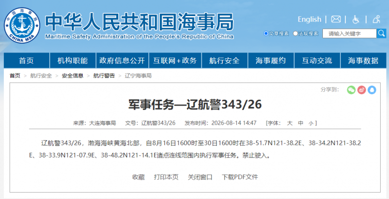Set font size to 小
389x199 pixels.
tap(311, 123)
